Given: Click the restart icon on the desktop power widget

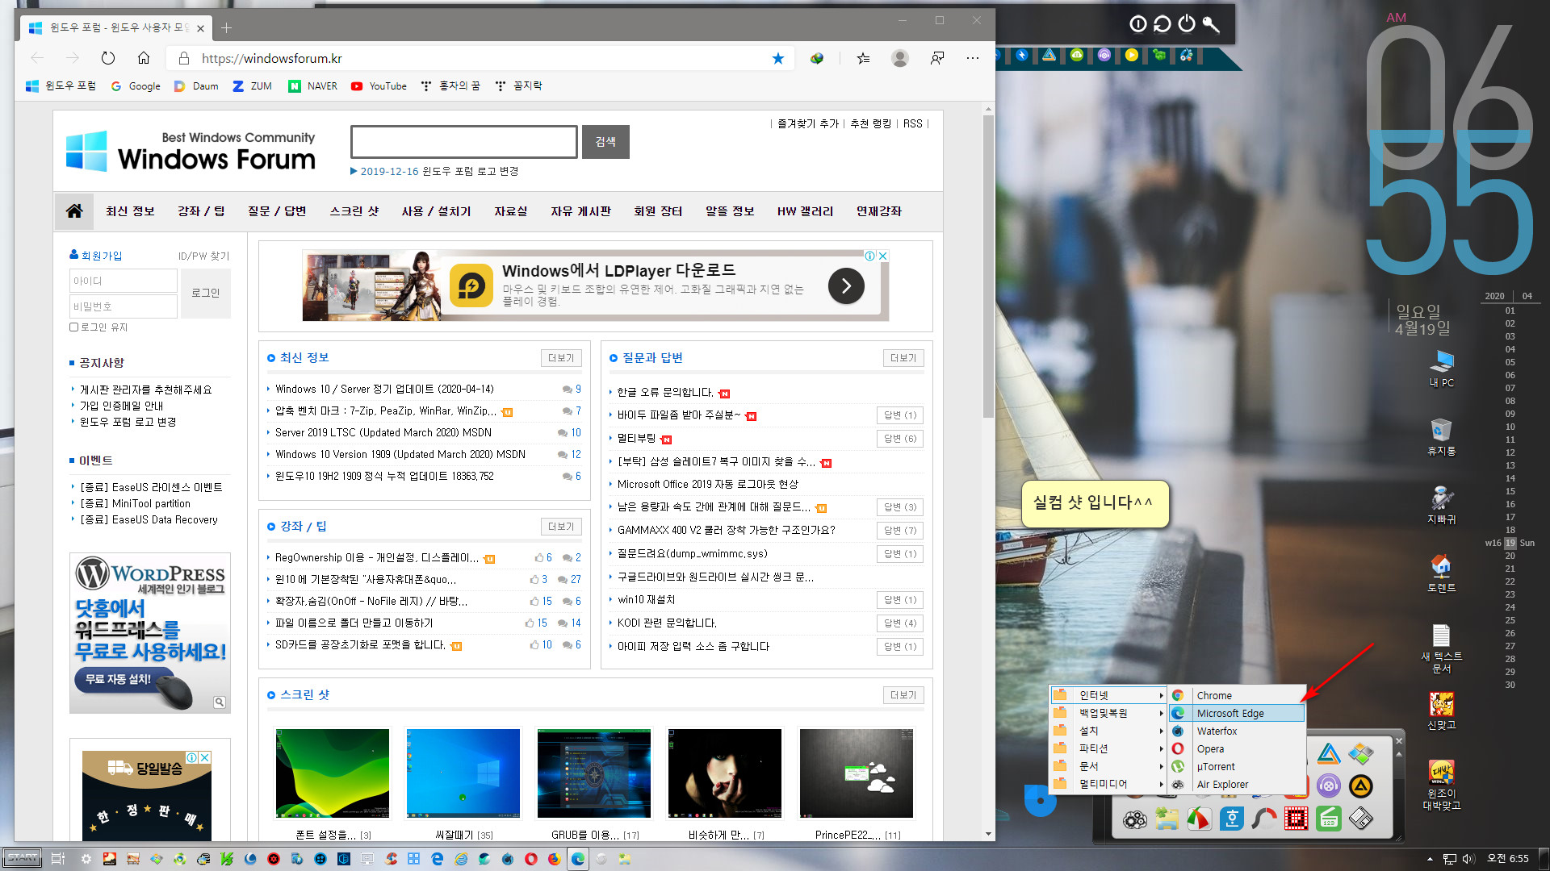Looking at the screenshot, I should [x=1162, y=23].
